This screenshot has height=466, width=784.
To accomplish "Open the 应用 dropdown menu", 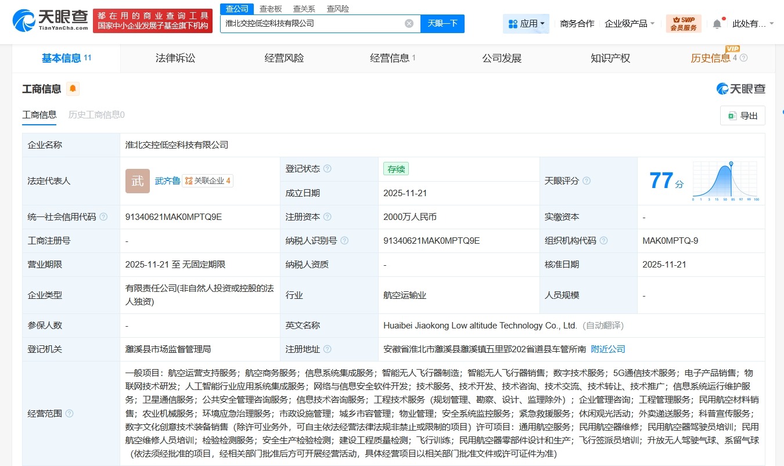I will (x=526, y=23).
